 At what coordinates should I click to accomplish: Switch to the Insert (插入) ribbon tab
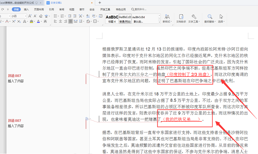[26, 9]
